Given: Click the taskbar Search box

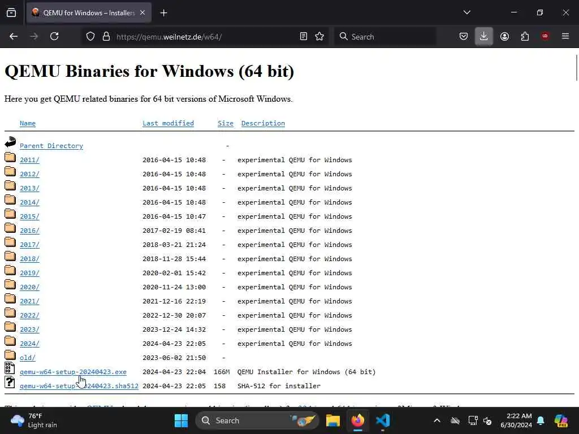Looking at the screenshot, I should point(257,420).
